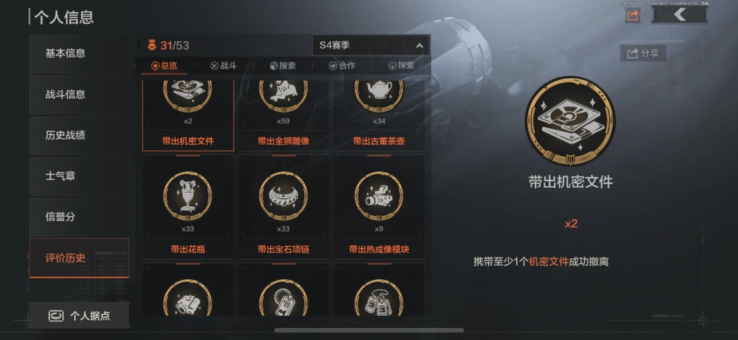Select the golden lion statue badge
Screen dimensions: 738x340
284,115
